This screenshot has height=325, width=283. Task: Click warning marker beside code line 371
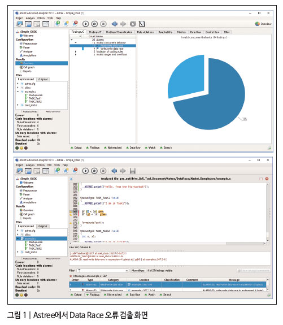pos(71,223)
